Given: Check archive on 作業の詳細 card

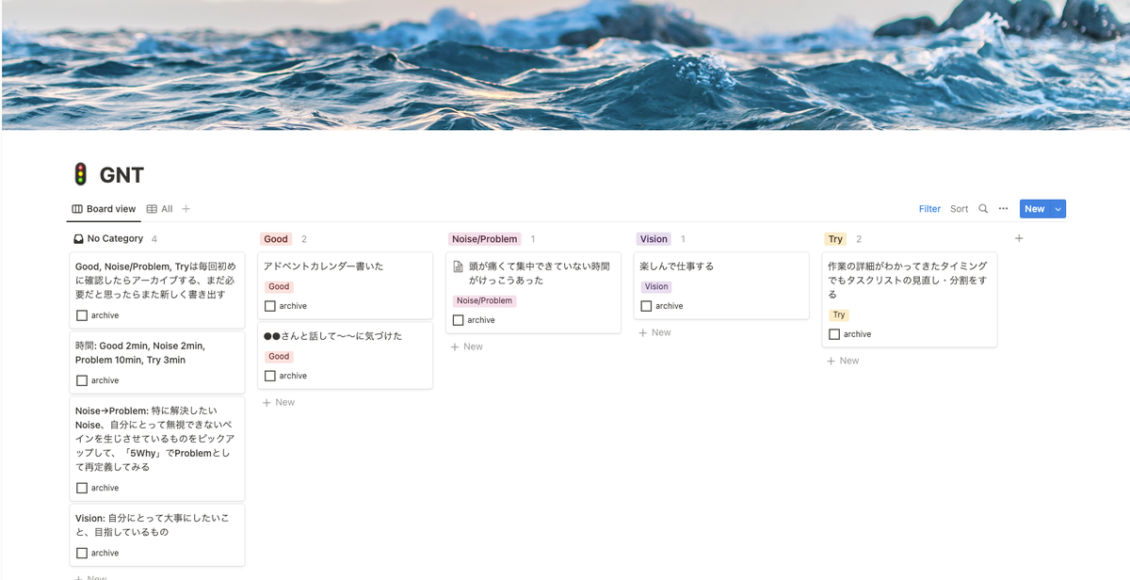Looking at the screenshot, I should 834,334.
